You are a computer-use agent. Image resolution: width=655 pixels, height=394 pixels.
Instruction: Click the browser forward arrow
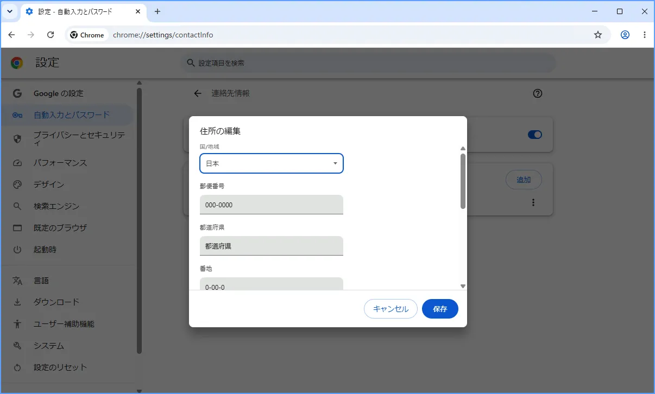pos(31,35)
